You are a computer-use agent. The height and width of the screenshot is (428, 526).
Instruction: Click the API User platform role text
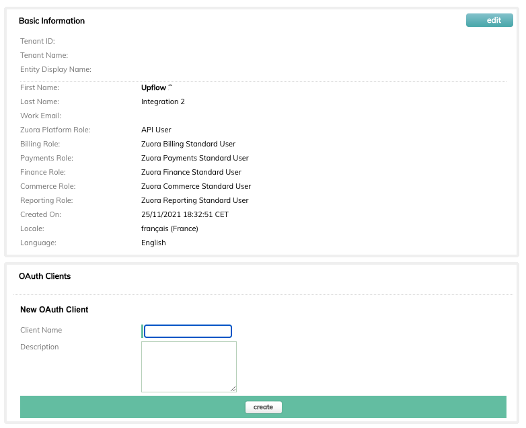(x=156, y=130)
